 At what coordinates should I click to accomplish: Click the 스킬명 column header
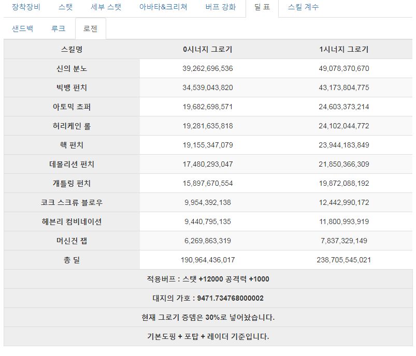(71, 49)
